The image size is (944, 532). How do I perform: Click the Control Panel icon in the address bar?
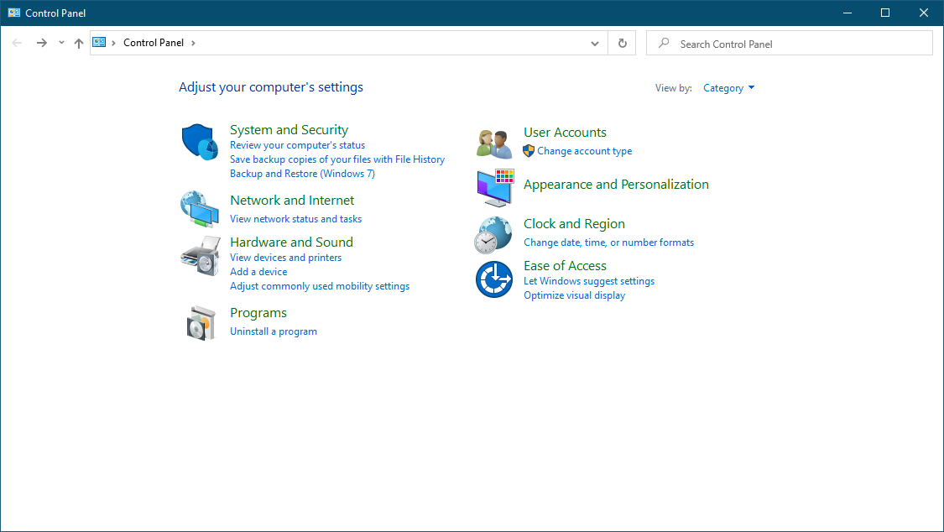[100, 42]
